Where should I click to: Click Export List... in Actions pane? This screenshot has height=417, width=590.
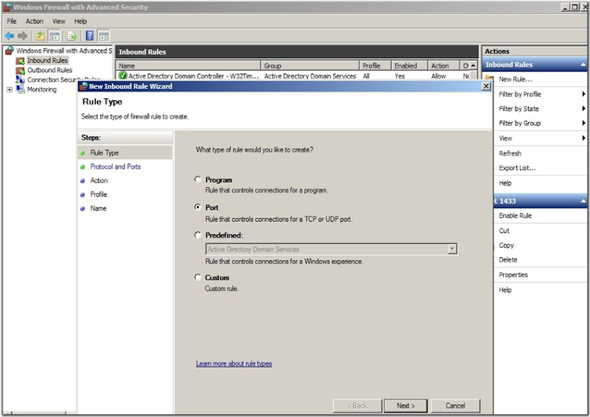pyautogui.click(x=517, y=168)
